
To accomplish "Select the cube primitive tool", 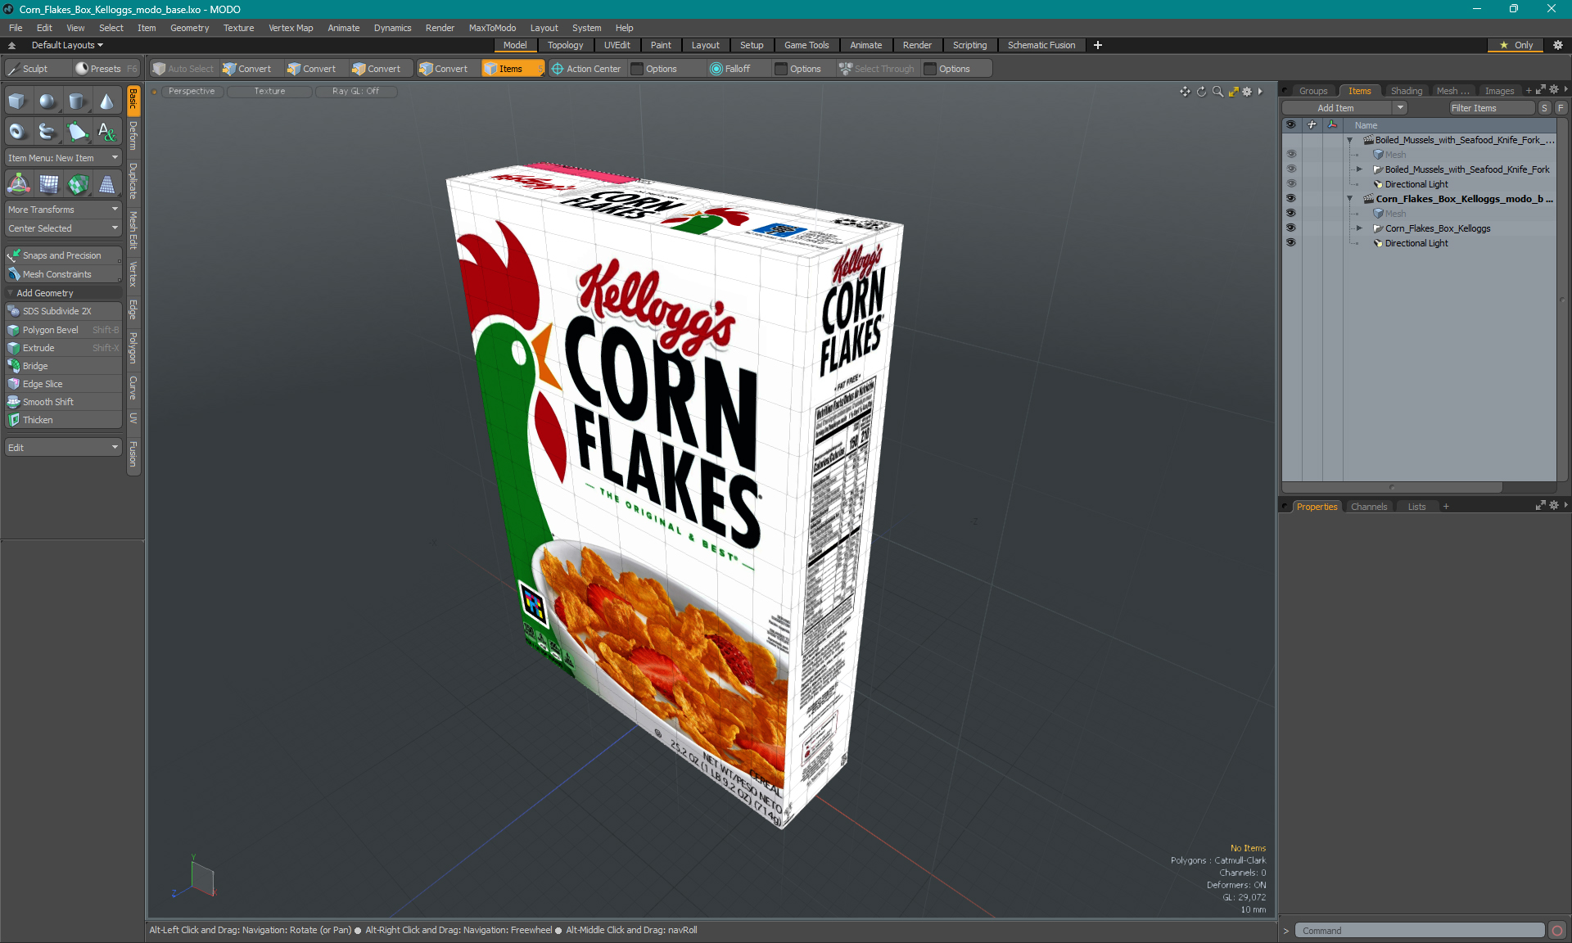I will [17, 102].
